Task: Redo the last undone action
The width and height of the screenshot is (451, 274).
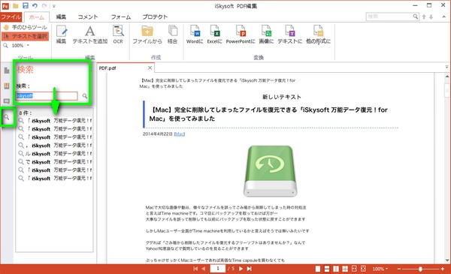Action: click(x=44, y=6)
